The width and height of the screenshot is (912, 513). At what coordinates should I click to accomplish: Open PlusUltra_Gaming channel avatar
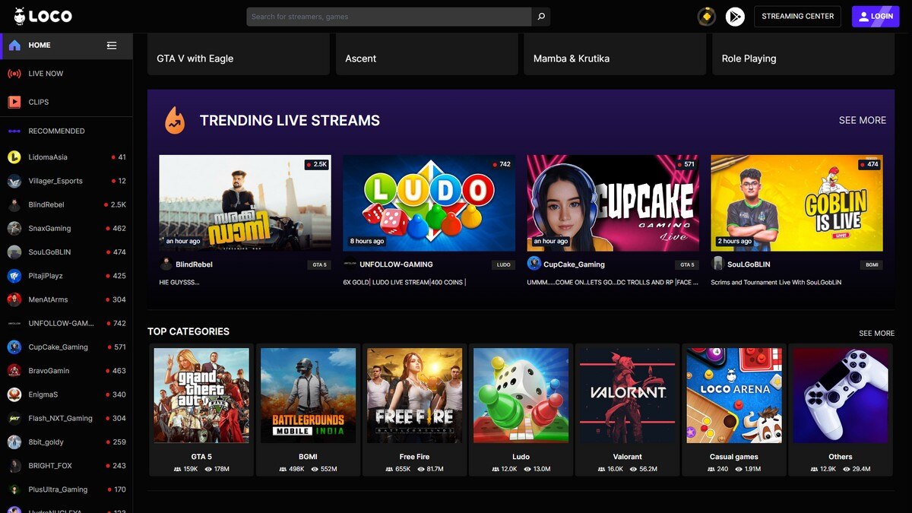(14, 489)
